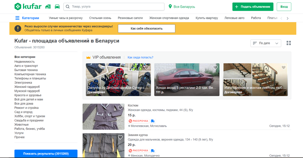Select Прочее category
This screenshot has height=158, width=303.
click(x=19, y=137)
